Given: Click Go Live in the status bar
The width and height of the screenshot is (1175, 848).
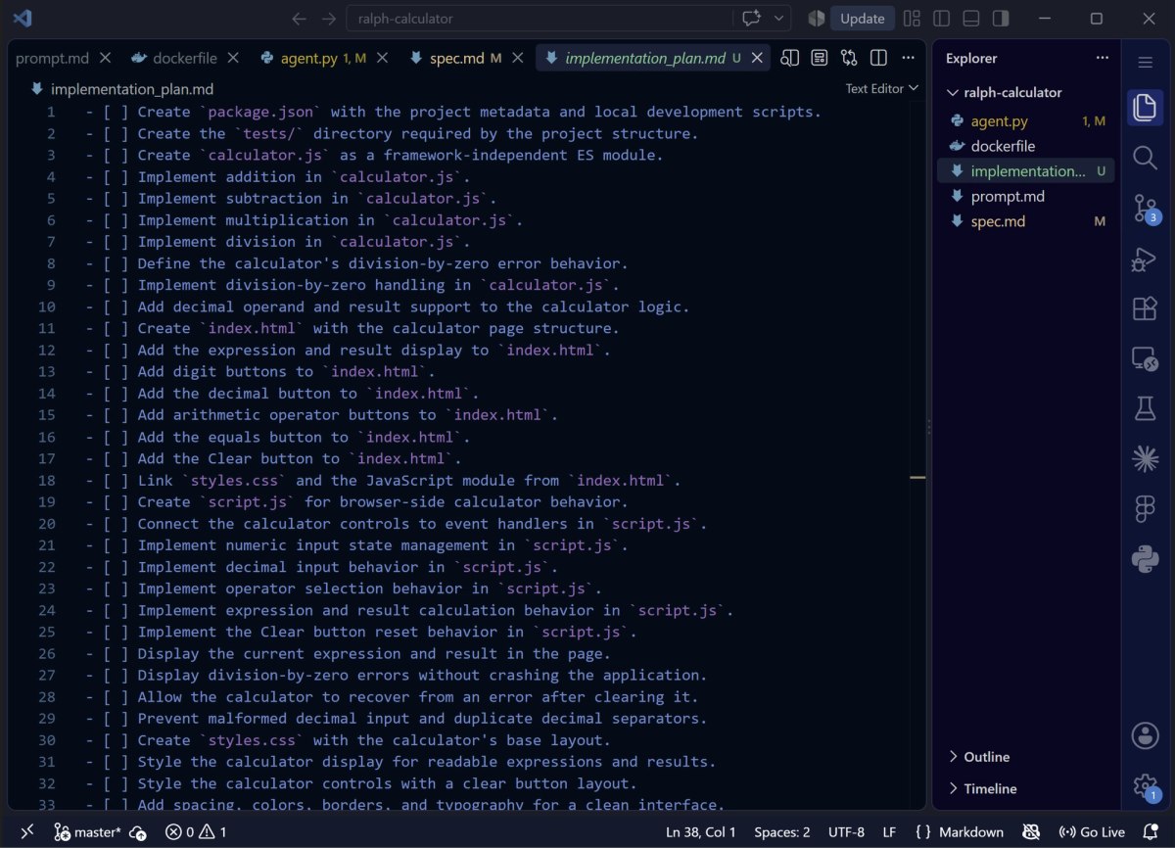Looking at the screenshot, I should coord(1092,832).
